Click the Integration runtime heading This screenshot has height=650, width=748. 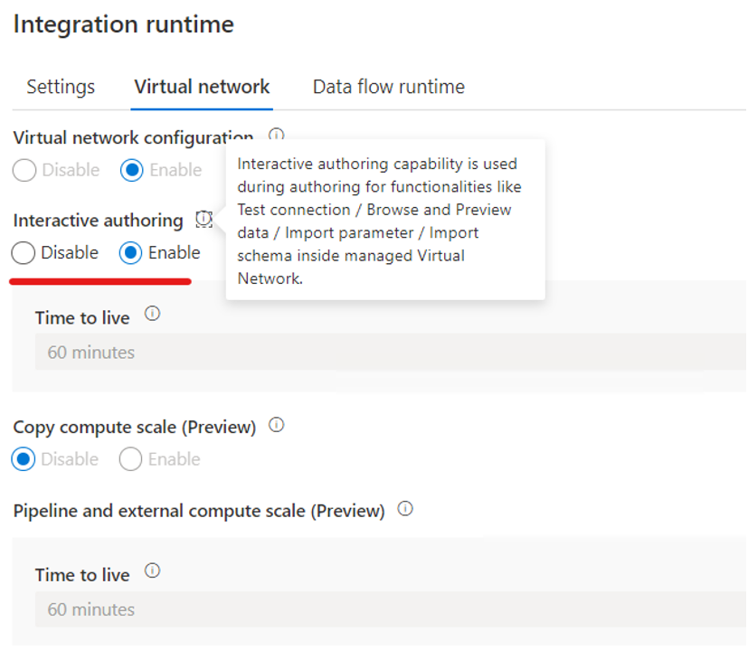123,24
